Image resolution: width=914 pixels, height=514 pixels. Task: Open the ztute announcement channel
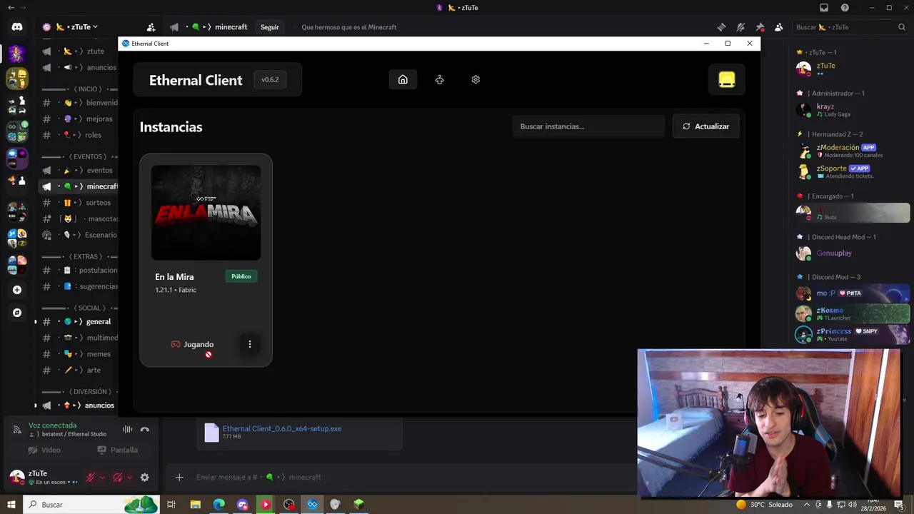tap(79, 51)
